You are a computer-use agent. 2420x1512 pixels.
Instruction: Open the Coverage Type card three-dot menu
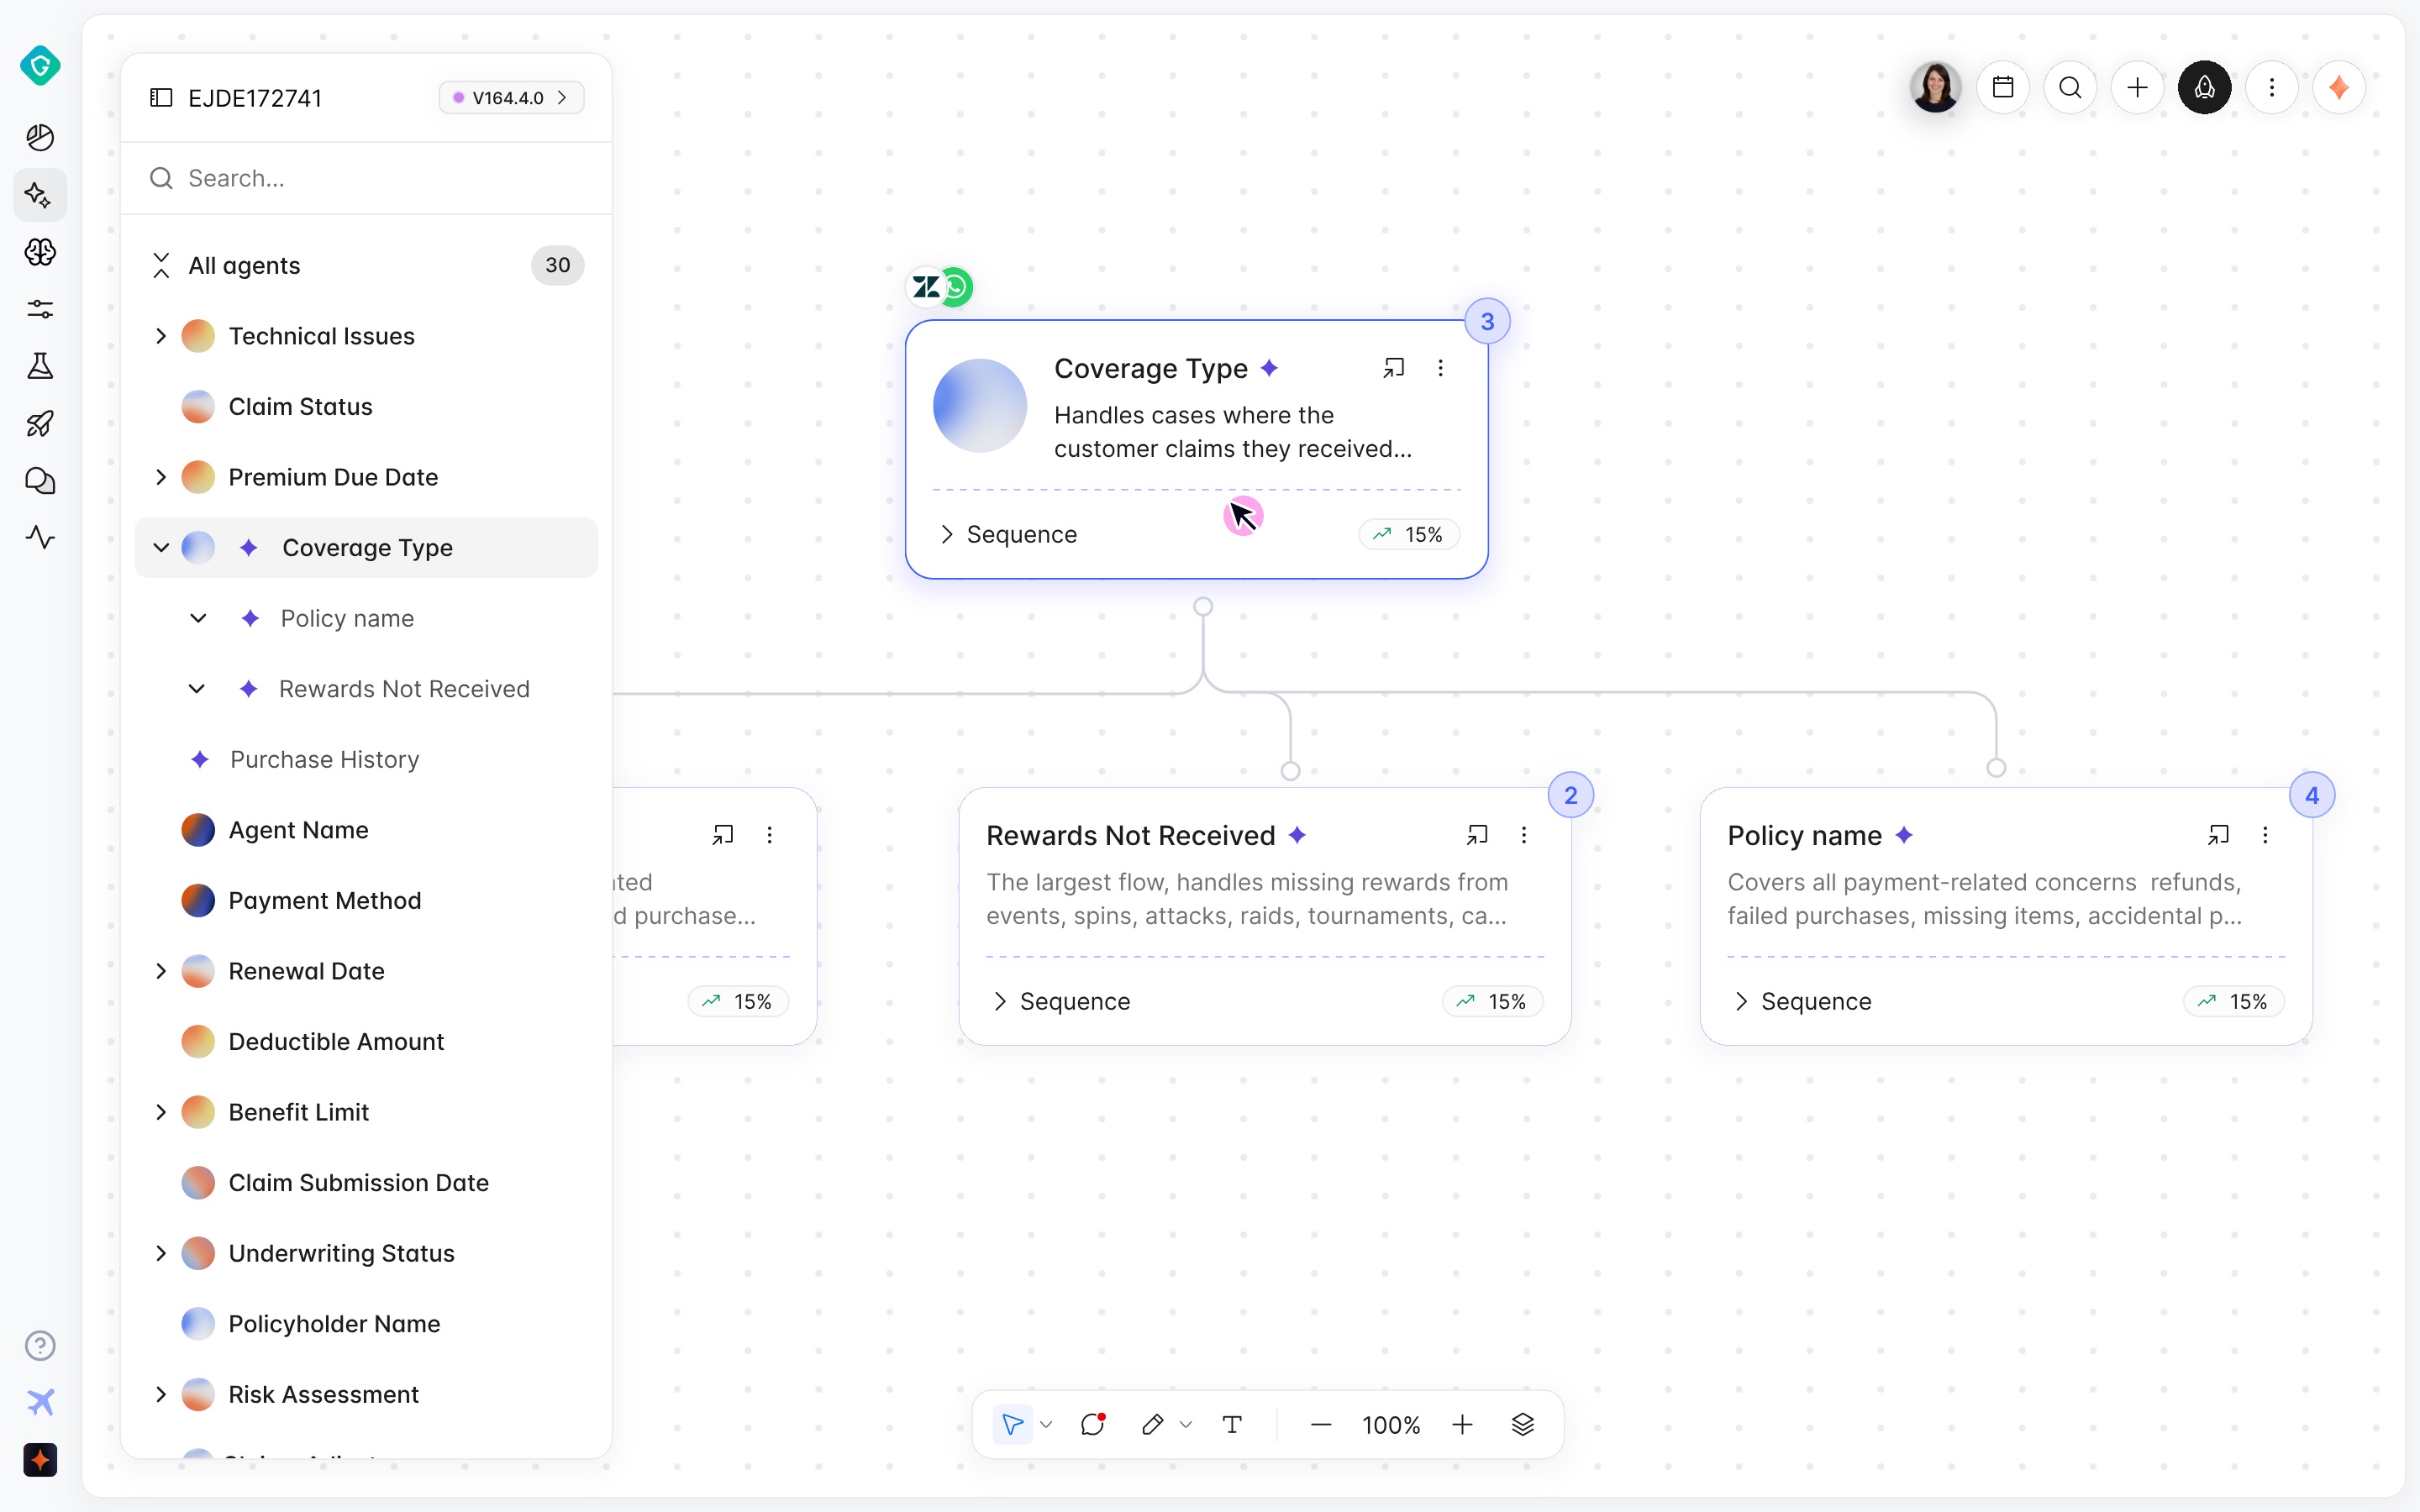[1440, 368]
